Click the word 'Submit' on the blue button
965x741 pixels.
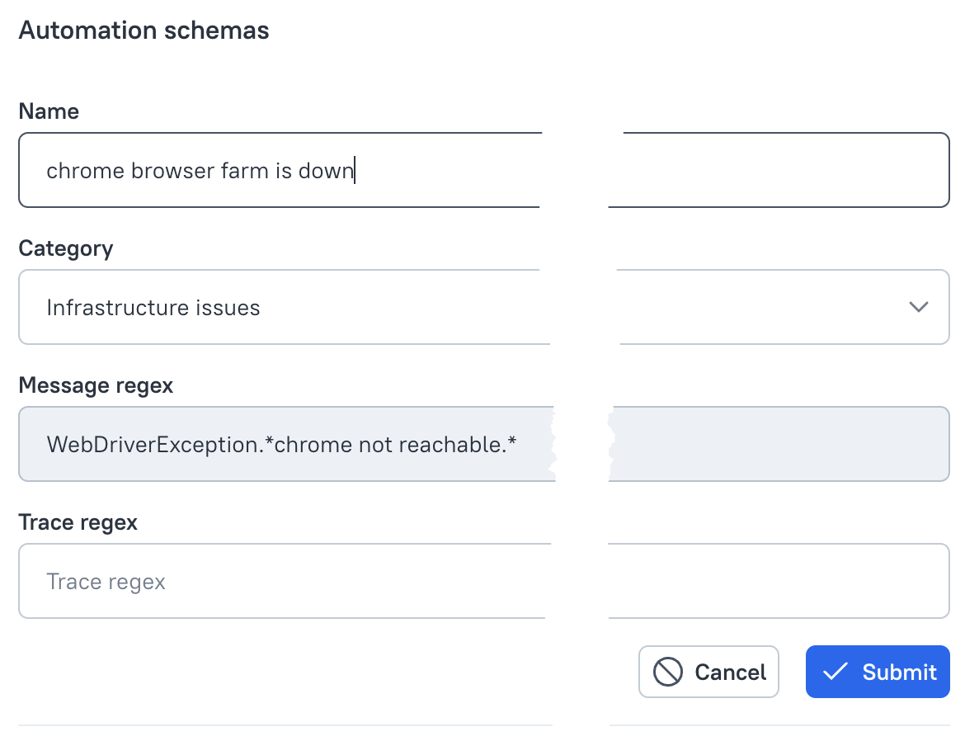tap(899, 672)
